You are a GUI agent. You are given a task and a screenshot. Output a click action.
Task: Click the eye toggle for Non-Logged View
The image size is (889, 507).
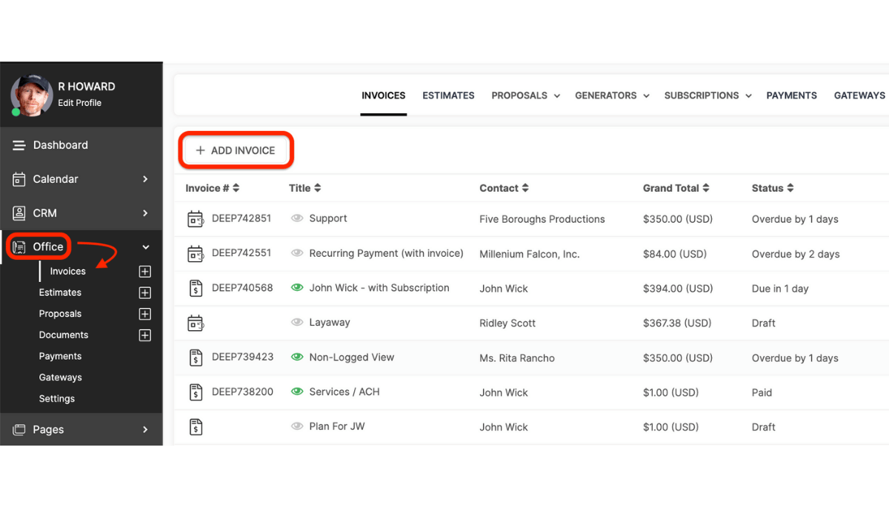296,357
